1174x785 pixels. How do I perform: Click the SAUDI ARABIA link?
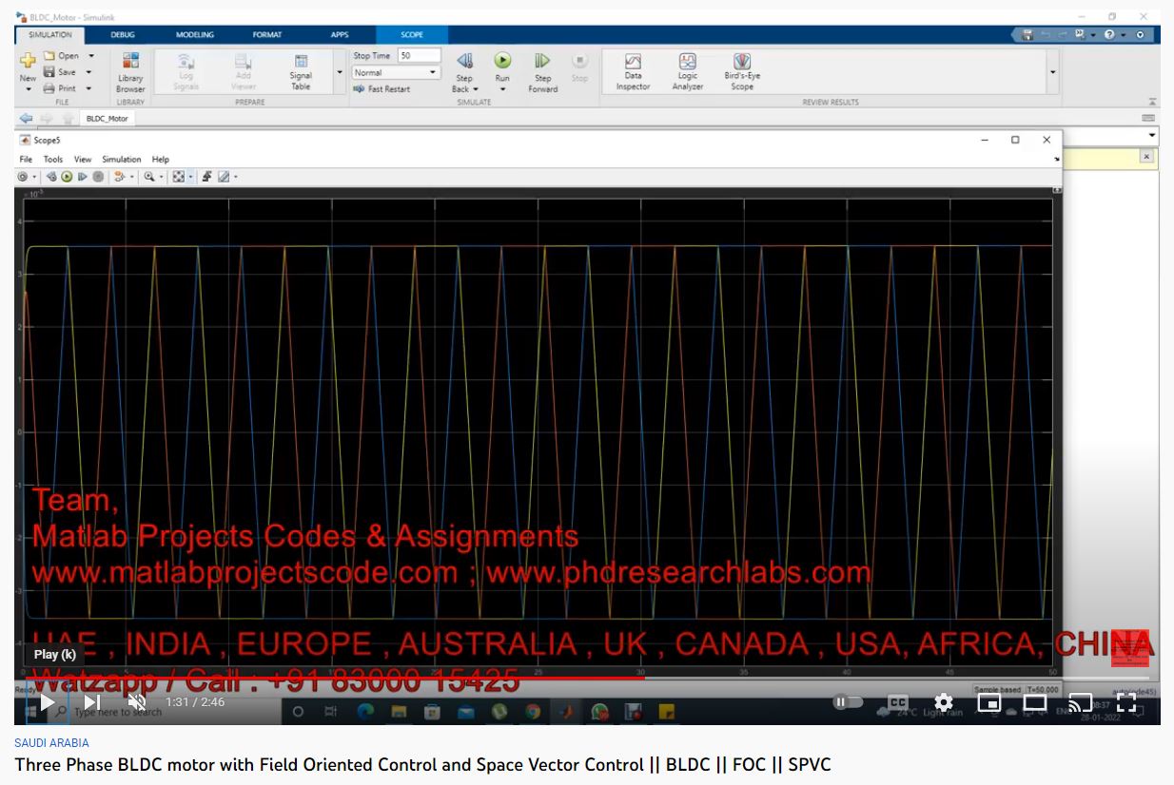(x=51, y=743)
